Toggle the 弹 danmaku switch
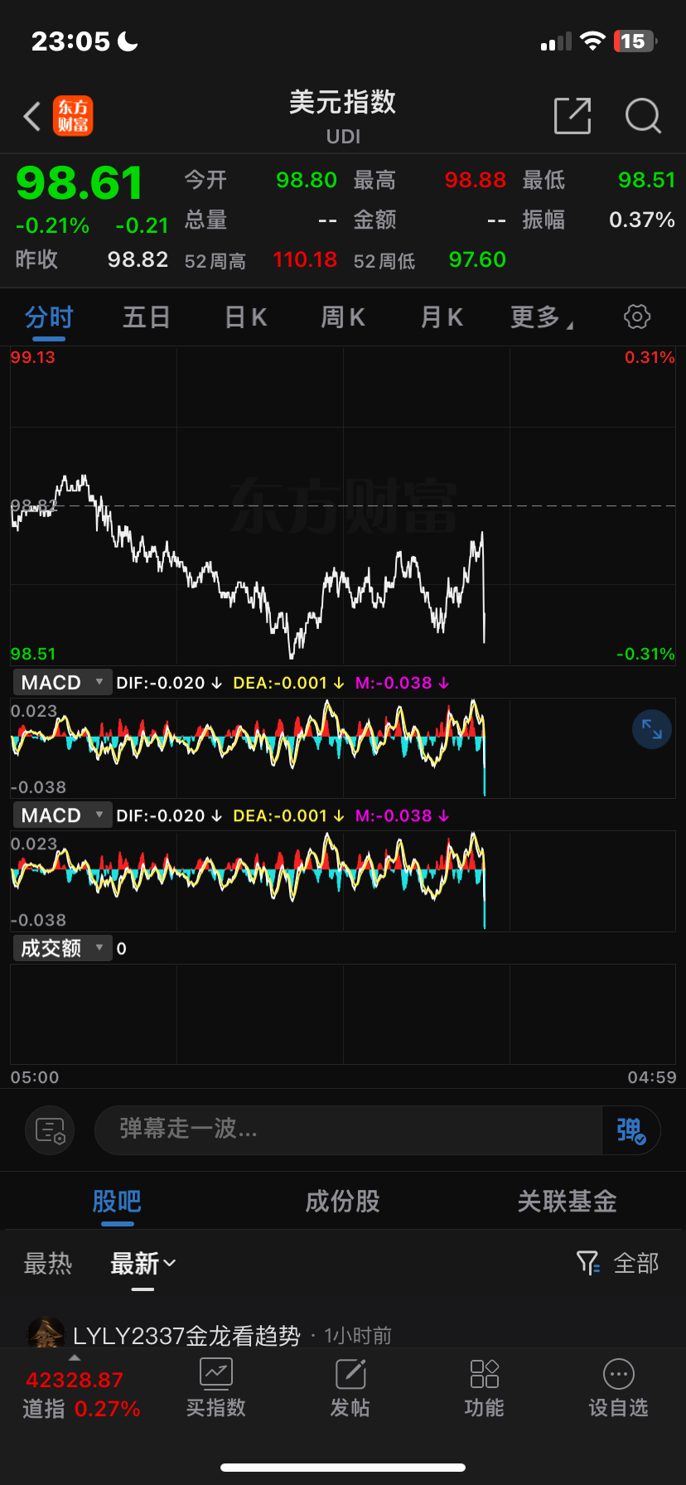This screenshot has width=686, height=1485. tap(630, 1130)
